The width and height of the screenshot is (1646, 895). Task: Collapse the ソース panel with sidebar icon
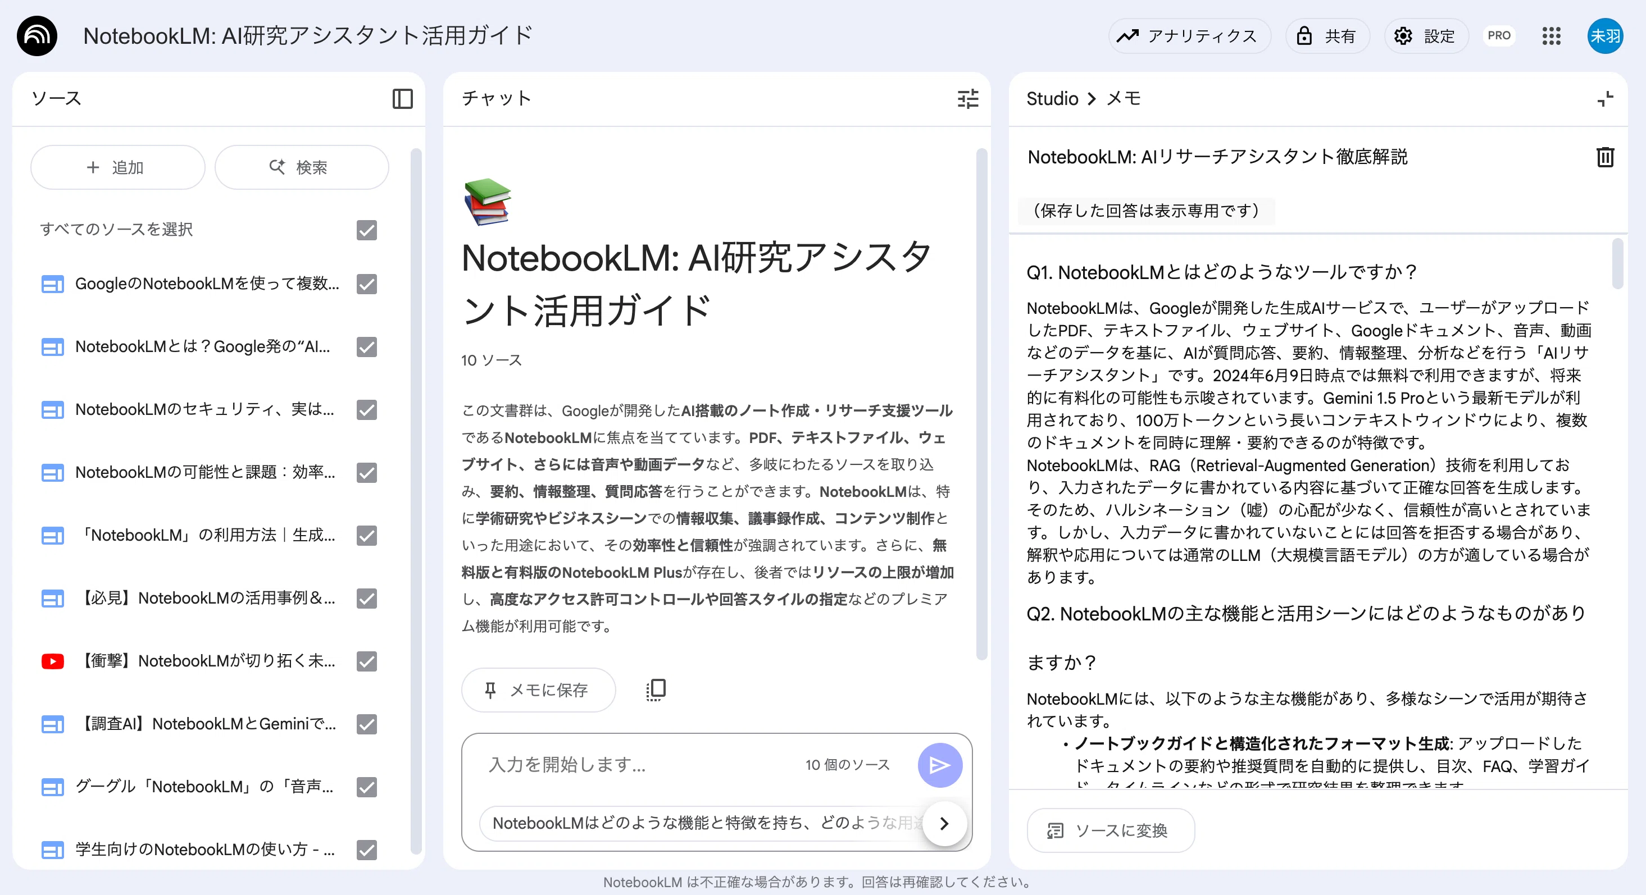point(402,98)
